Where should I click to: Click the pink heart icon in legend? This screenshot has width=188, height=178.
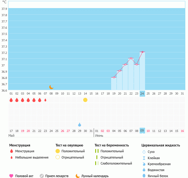tap(11, 176)
